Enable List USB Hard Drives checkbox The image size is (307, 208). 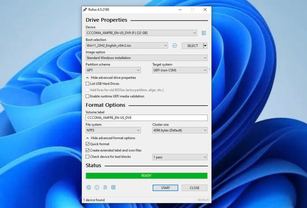pyautogui.click(x=88, y=84)
